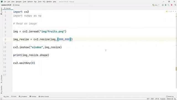The height and width of the screenshot is (100, 177).
Task: Open the Structure tool window sidebar button
Action: 1,79
